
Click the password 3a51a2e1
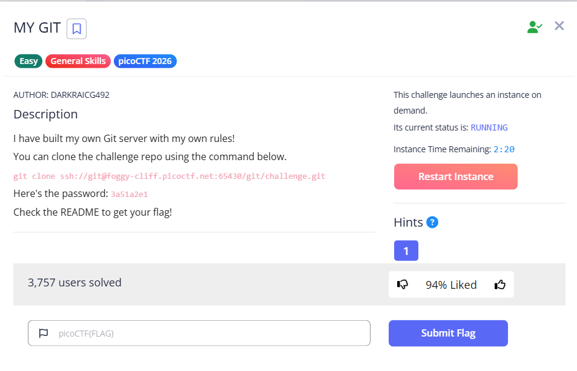point(129,195)
